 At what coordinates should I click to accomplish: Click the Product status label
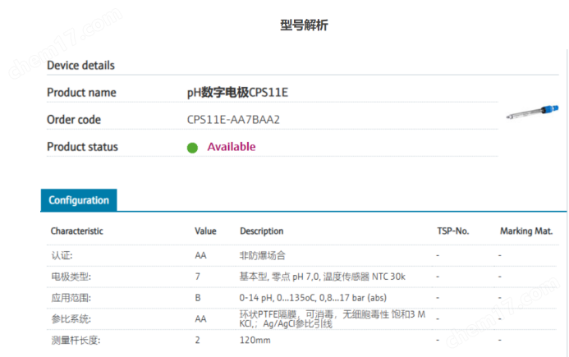coord(82,147)
